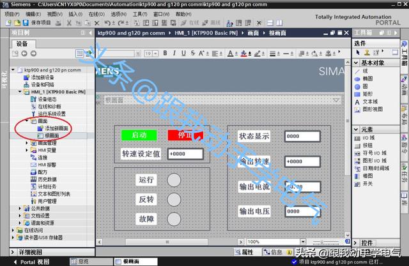This screenshot has height=266, width=409.
Task: Collapse the 画面 folder node
Action: click(x=27, y=121)
